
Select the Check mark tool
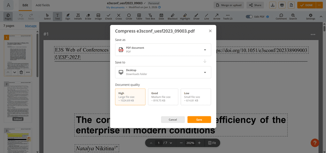[x=109, y=17]
